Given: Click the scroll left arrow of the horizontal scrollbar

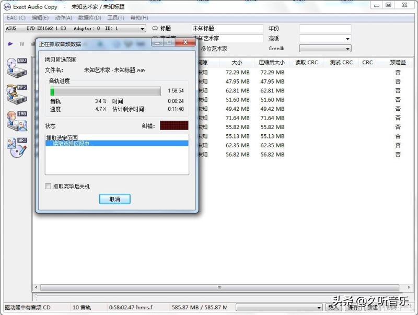Looking at the screenshot, I should tap(36, 287).
